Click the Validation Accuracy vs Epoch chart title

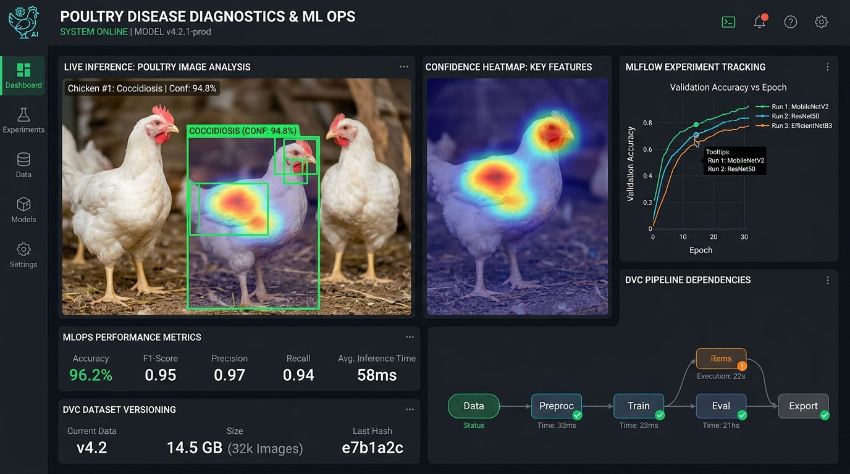click(x=728, y=88)
